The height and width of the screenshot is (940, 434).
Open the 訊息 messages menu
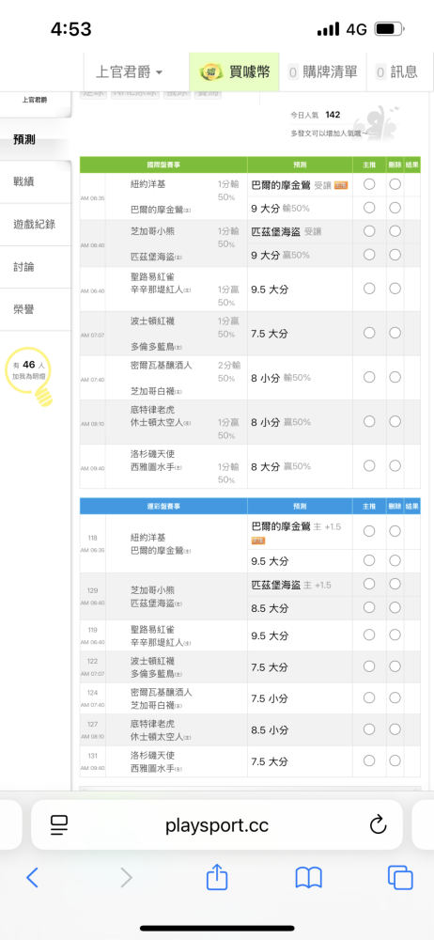[396, 72]
